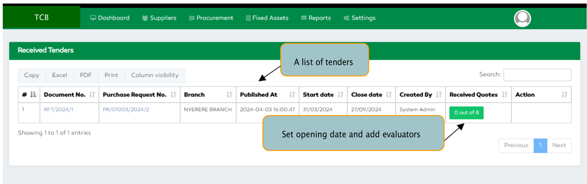Screen dimensions: 587x184
Task: Click the close date 27/09/2024
Action: point(366,110)
